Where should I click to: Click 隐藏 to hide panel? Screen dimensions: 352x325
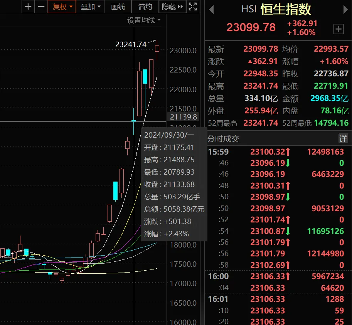coord(172,7)
